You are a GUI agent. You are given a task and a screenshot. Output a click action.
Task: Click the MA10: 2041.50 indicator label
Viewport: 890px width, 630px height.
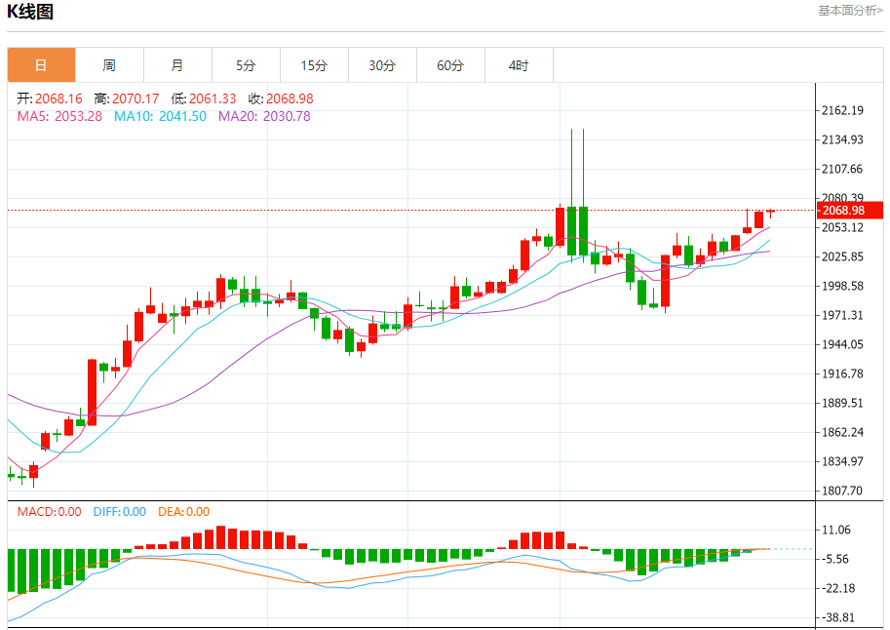160,116
